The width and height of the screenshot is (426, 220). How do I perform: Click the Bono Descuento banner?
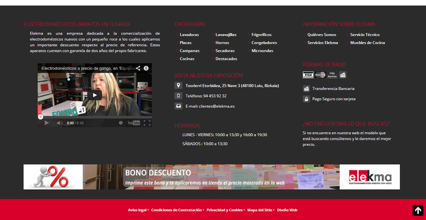(212, 177)
